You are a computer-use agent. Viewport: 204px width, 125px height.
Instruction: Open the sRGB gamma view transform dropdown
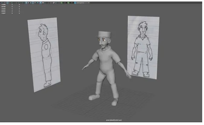(83, 3)
